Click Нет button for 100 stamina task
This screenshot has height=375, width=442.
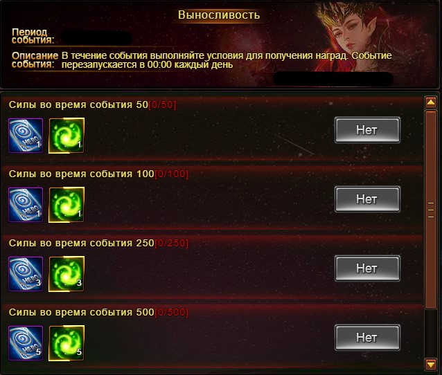tap(367, 199)
